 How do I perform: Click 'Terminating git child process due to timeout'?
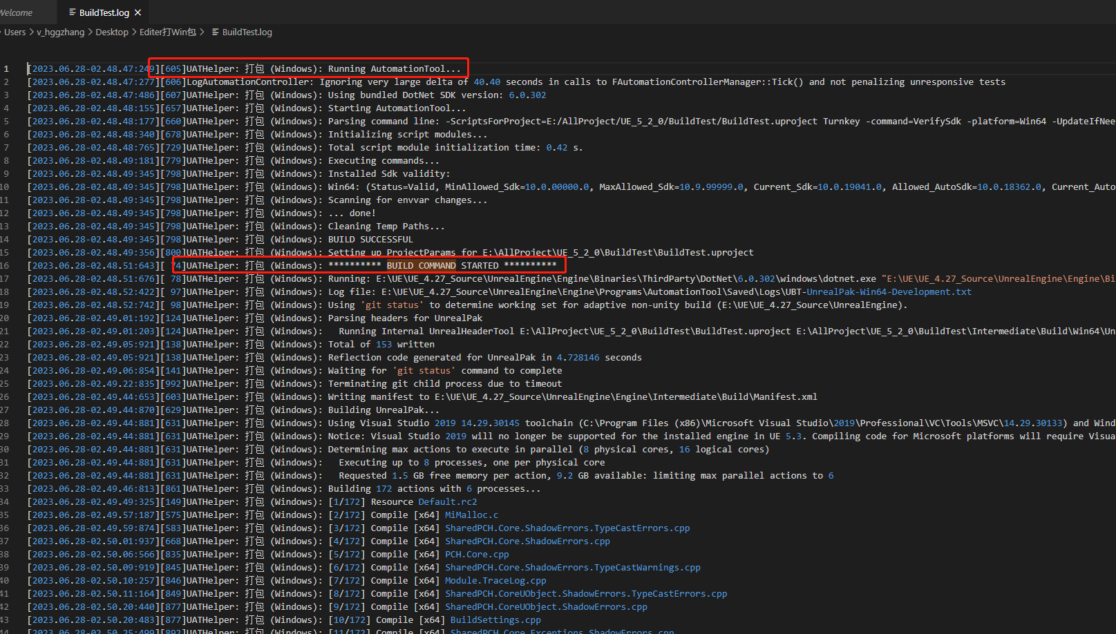pyautogui.click(x=445, y=384)
